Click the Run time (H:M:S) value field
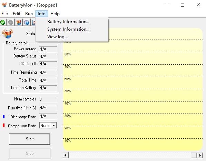The image size is (206, 161). 48,108
